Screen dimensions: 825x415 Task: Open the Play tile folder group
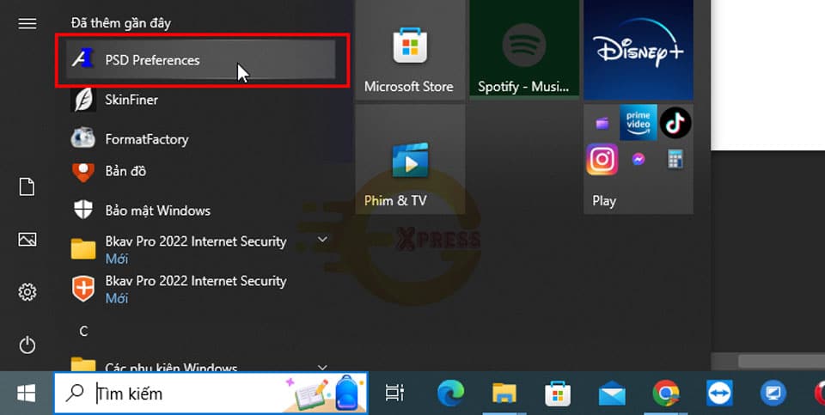[x=638, y=159]
